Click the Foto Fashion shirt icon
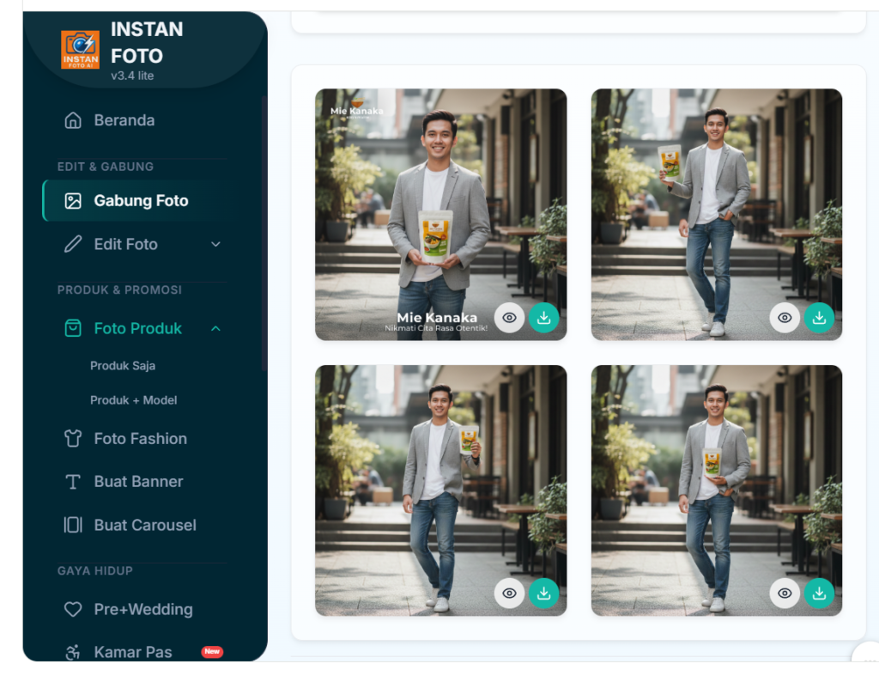Screen dimensions: 879x682 pyautogui.click(x=73, y=439)
